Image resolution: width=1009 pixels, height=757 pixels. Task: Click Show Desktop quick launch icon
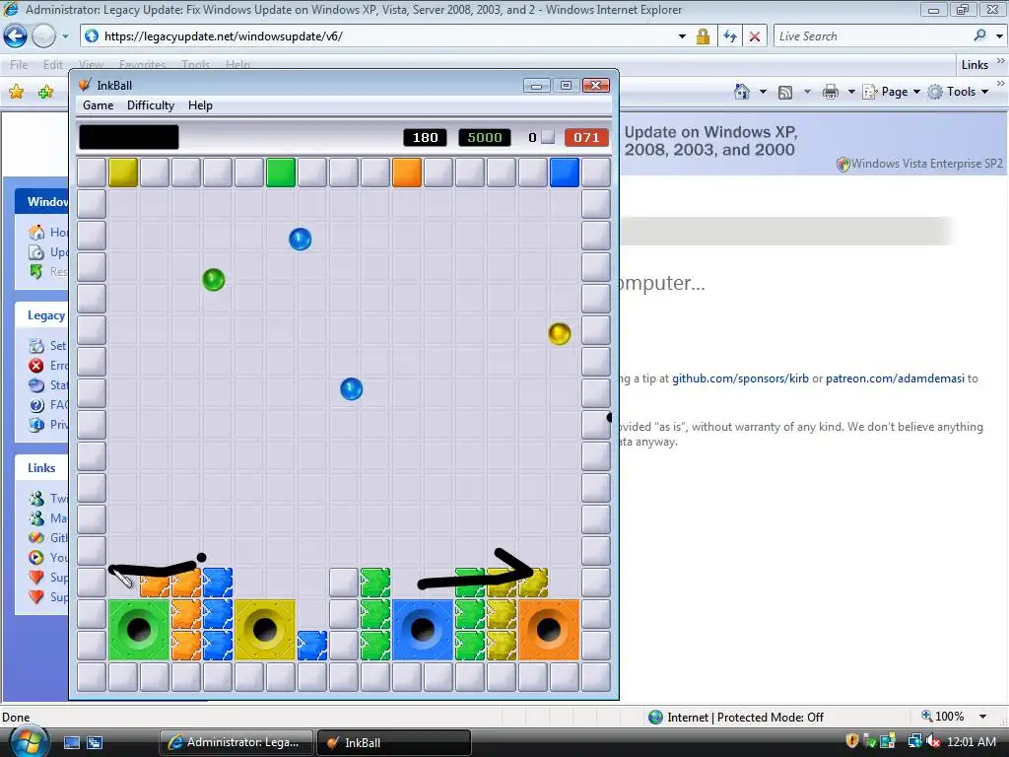71,743
